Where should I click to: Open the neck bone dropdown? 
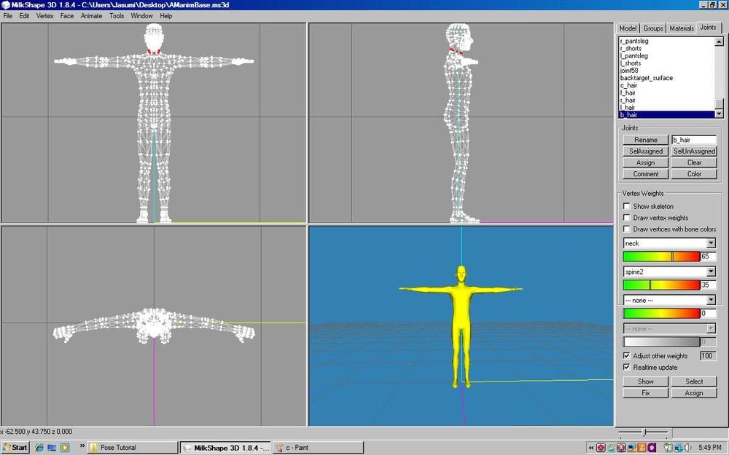711,243
